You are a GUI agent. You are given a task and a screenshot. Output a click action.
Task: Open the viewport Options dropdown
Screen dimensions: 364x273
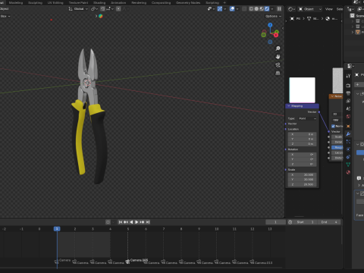[x=273, y=16]
